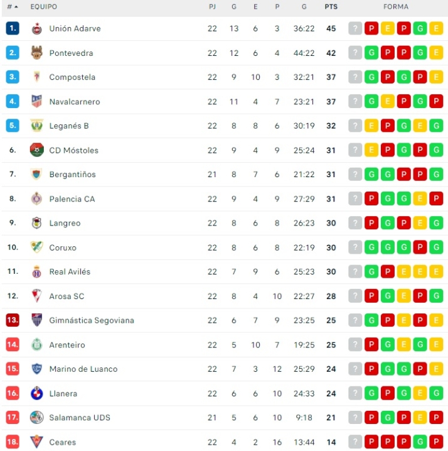Click the Llanera team crest icon

coord(36,393)
